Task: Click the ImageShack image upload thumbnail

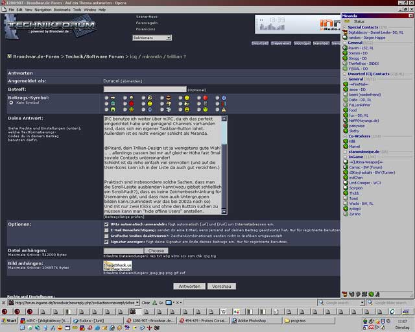Action: [x=117, y=266]
